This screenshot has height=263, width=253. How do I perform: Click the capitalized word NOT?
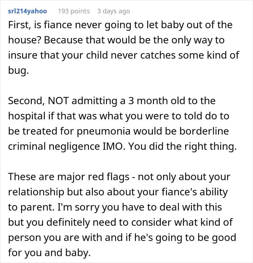click(58, 101)
